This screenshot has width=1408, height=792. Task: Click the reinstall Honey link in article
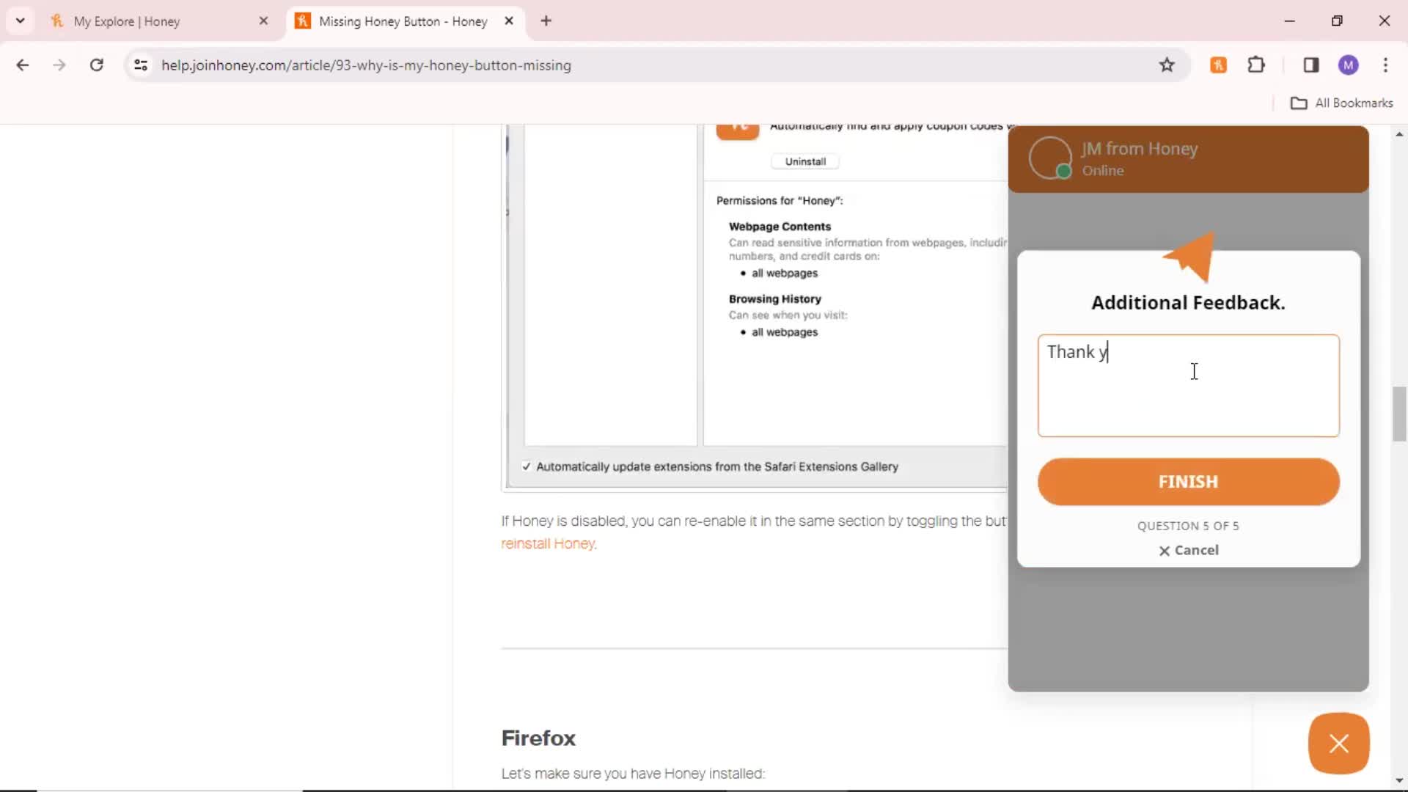(547, 543)
